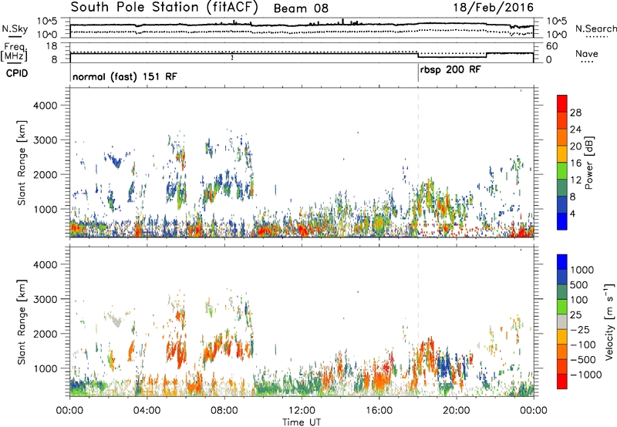Click the '4000' range tick in the power panel
This screenshot has height=427, width=617.
tap(45, 106)
